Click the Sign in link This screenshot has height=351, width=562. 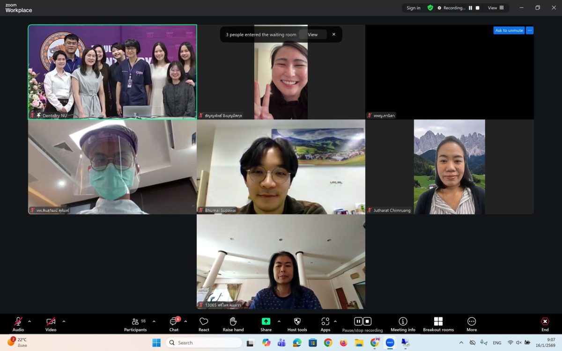(413, 8)
